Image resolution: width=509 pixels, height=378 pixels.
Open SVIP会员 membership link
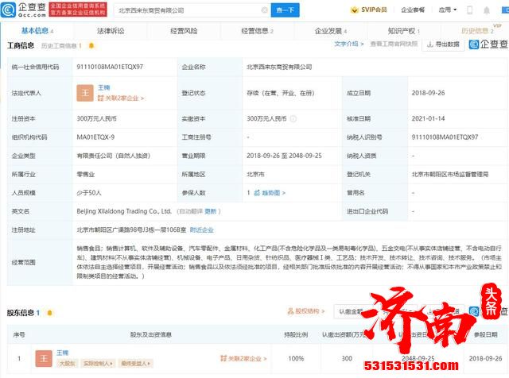pos(369,10)
